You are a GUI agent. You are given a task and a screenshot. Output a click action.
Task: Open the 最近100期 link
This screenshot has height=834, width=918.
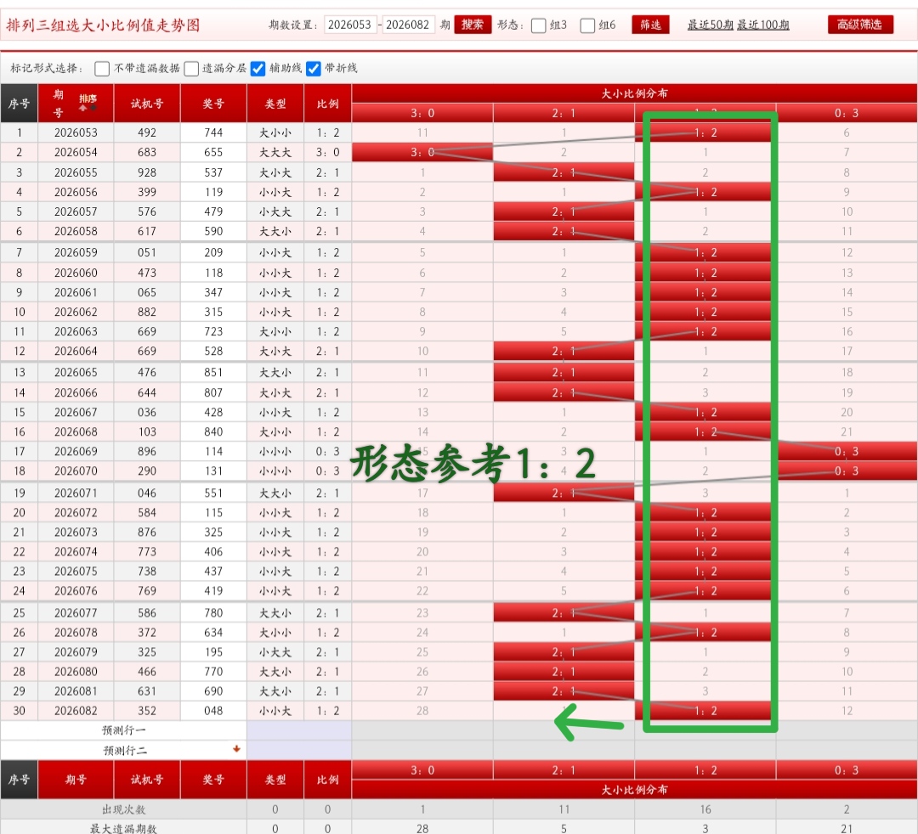(x=762, y=25)
